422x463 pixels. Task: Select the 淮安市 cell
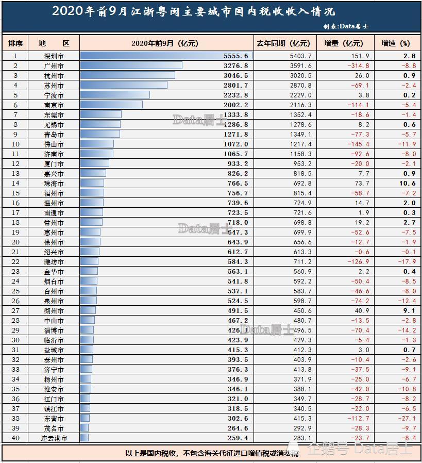click(54, 389)
